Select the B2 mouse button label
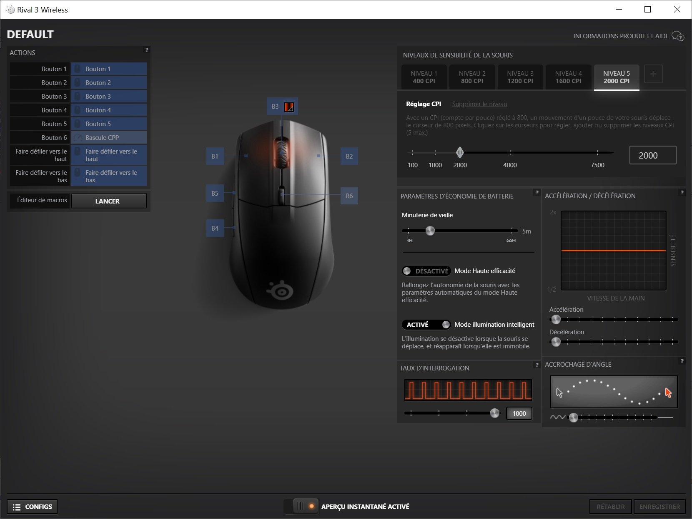Image resolution: width=692 pixels, height=519 pixels. point(349,156)
